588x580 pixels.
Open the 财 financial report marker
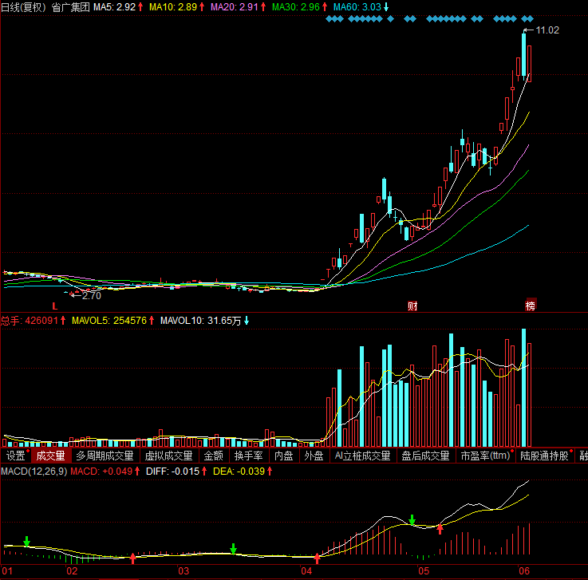[412, 306]
